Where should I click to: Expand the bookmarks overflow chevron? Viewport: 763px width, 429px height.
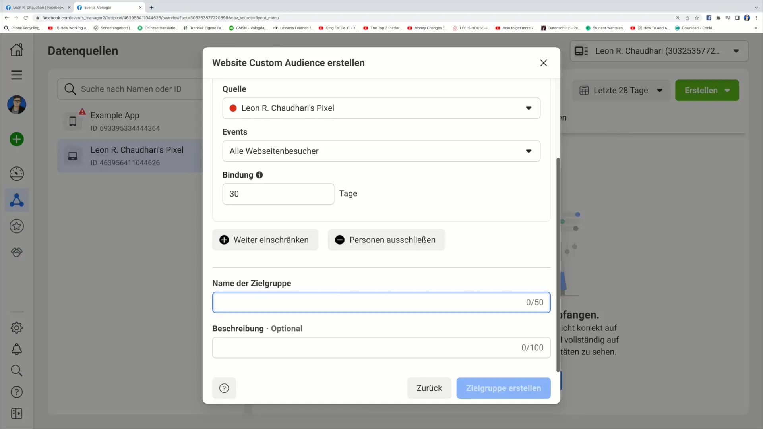(756, 28)
